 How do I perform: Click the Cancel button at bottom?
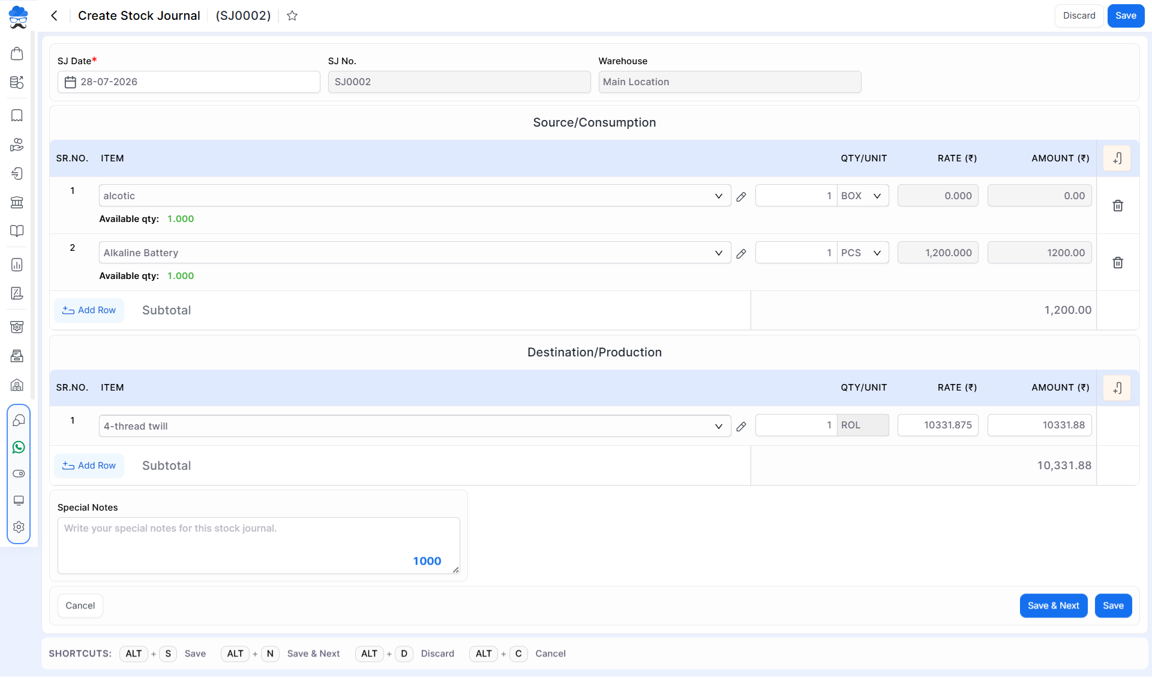(80, 606)
